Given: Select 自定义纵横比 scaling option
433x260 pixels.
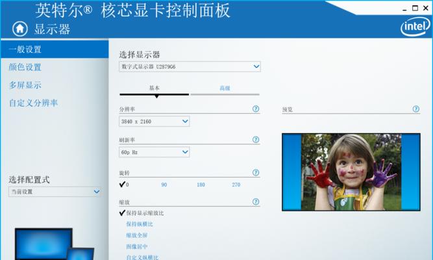Looking at the screenshot, I should point(142,257).
